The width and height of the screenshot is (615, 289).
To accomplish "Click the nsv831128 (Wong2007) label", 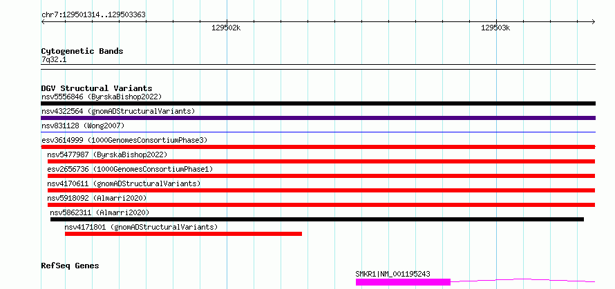I will coord(83,126).
